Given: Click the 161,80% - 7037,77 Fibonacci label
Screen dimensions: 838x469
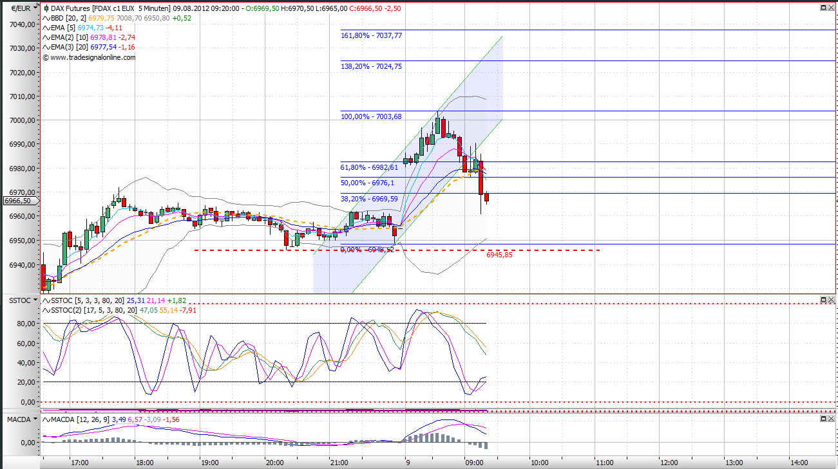Looking at the screenshot, I should (372, 35).
